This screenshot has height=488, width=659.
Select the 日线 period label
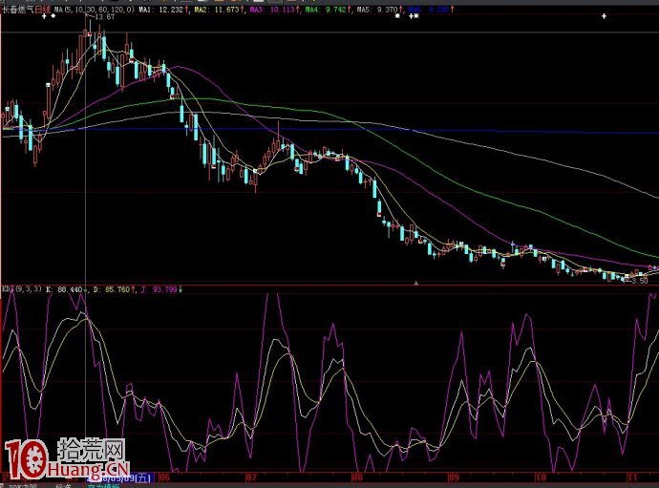click(43, 8)
